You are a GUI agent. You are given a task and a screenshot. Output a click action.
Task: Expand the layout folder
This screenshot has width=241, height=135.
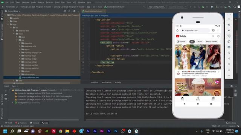(19, 49)
